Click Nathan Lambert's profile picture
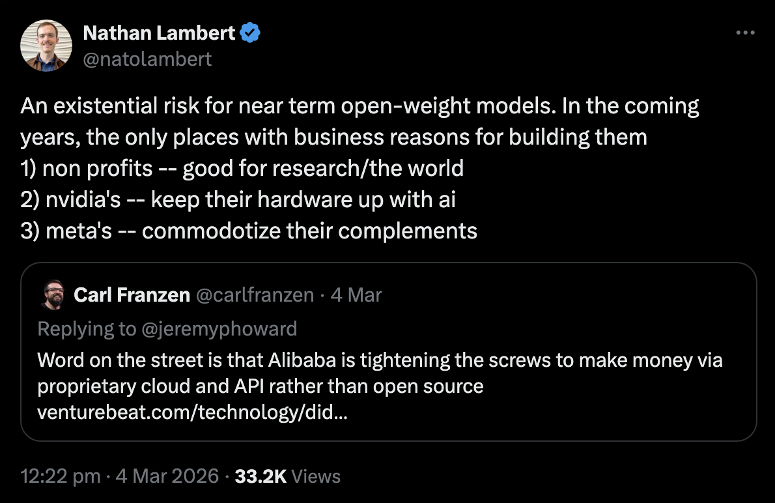The height and width of the screenshot is (503, 775). [46, 45]
